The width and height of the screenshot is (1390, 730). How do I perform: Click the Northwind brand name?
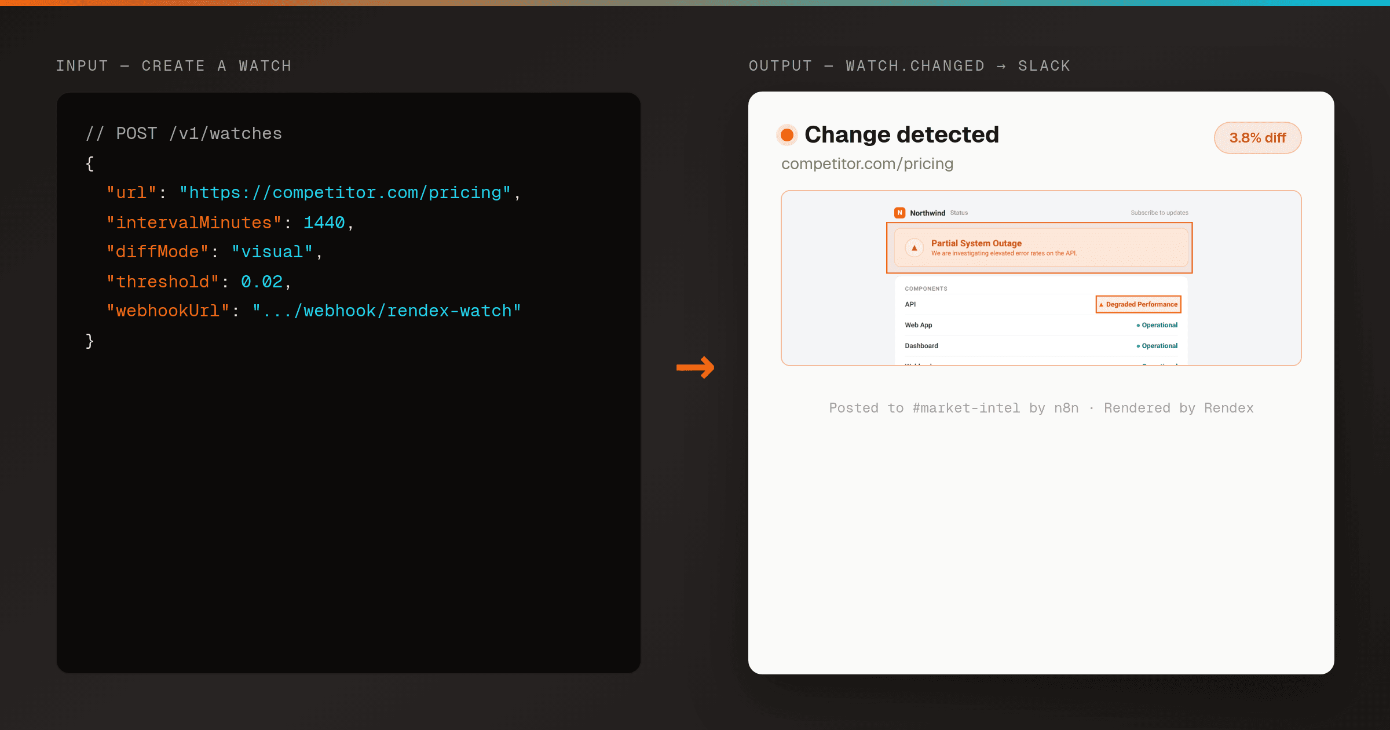(927, 213)
